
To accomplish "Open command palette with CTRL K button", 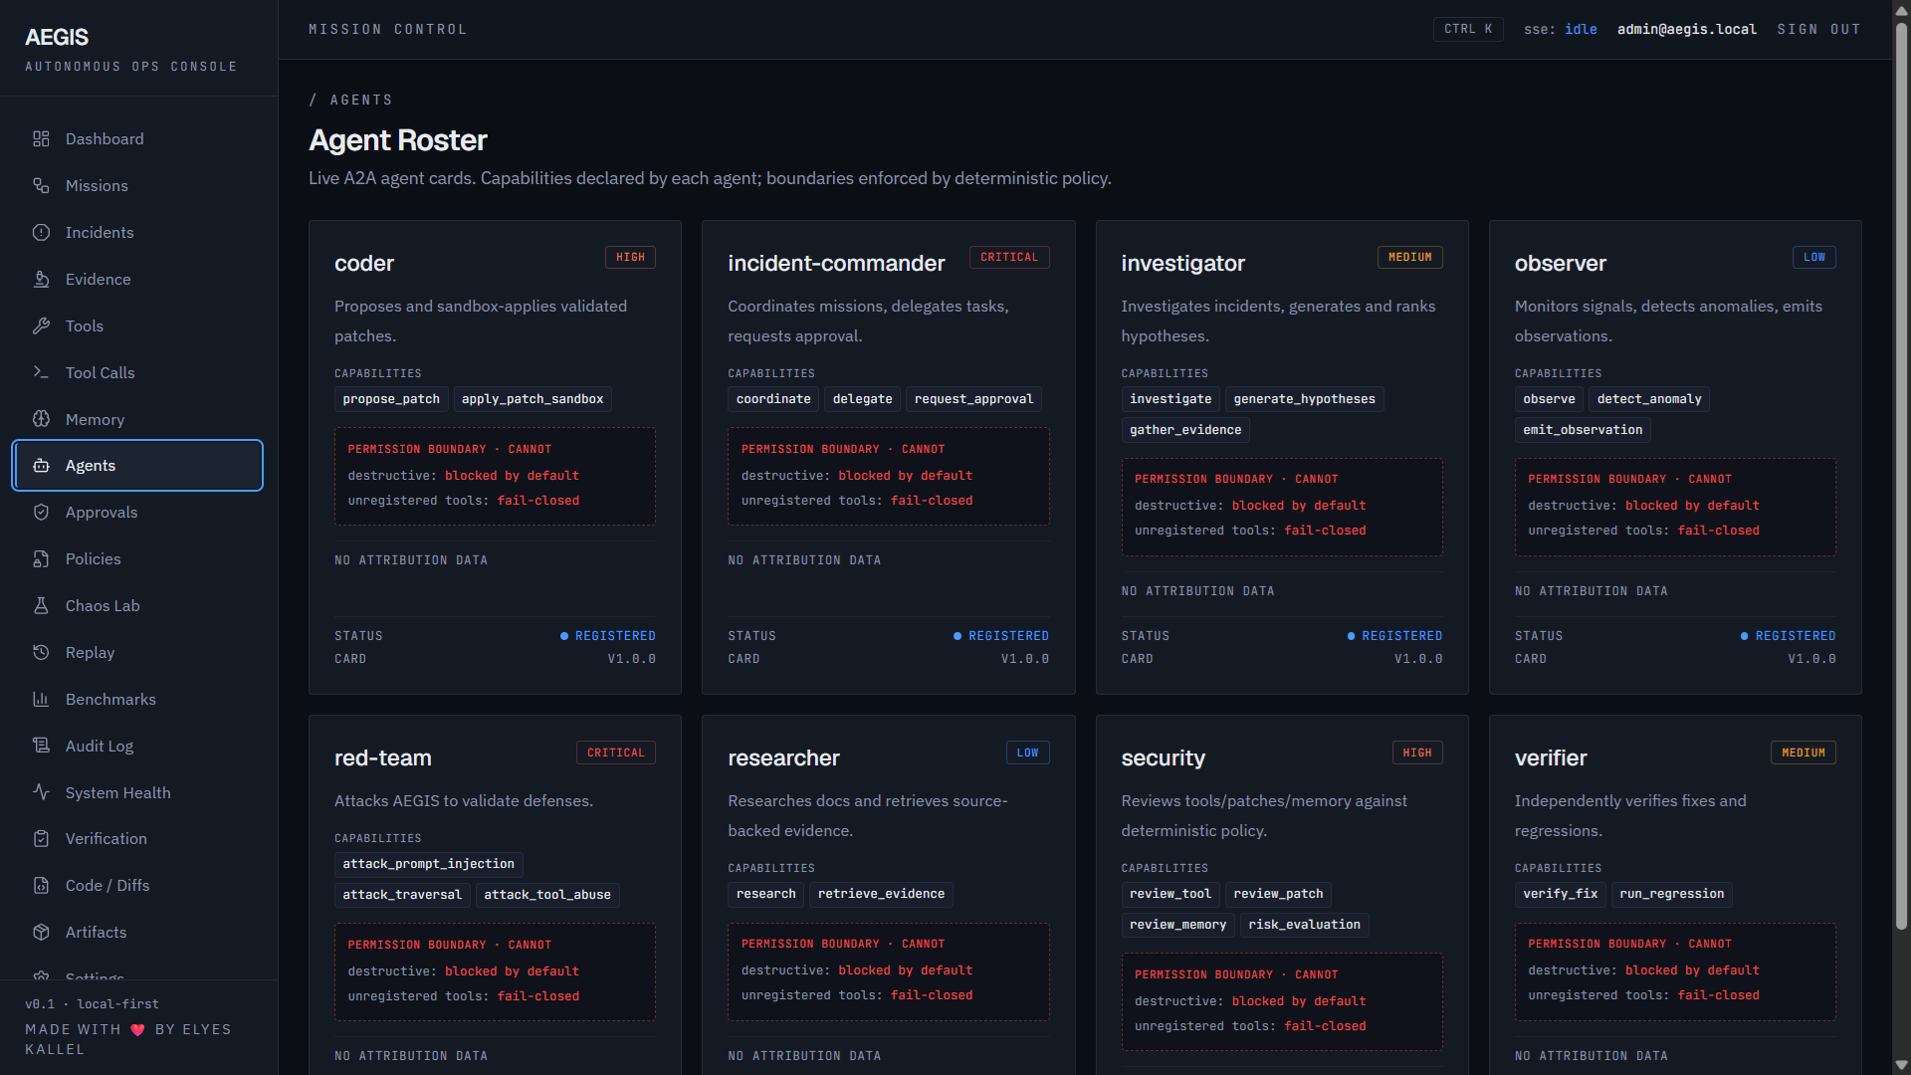I will pyautogui.click(x=1468, y=29).
